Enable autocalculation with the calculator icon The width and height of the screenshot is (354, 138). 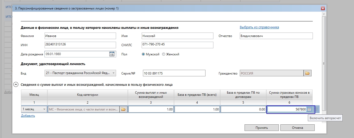309,109
